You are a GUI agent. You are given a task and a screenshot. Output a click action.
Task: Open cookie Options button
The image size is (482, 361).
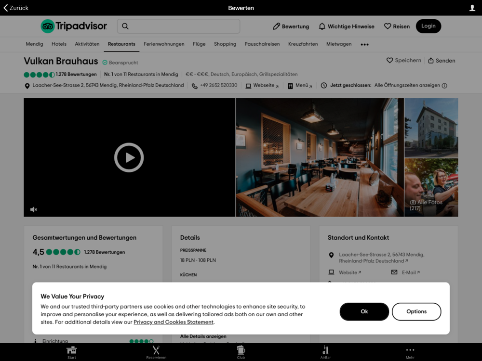(x=416, y=311)
